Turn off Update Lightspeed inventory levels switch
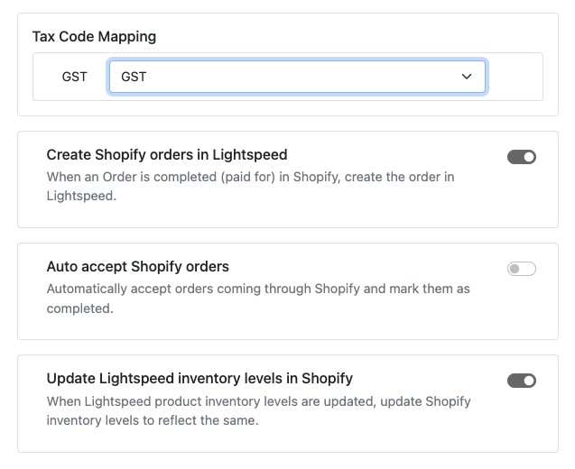Image resolution: width=575 pixels, height=469 pixels. pyautogui.click(x=522, y=381)
